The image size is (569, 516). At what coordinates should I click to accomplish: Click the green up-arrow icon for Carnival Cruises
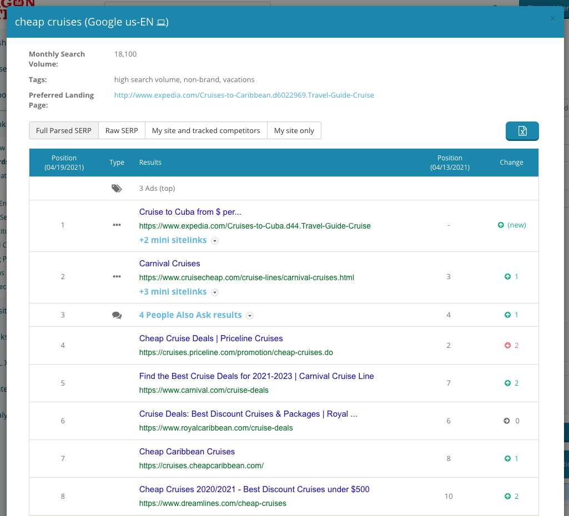507,276
